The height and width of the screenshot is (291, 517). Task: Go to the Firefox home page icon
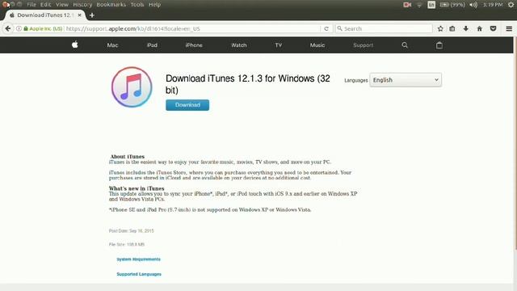click(x=479, y=29)
